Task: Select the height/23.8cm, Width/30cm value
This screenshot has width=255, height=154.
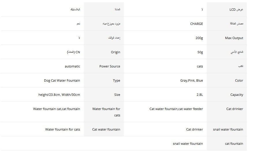Action: point(59,95)
